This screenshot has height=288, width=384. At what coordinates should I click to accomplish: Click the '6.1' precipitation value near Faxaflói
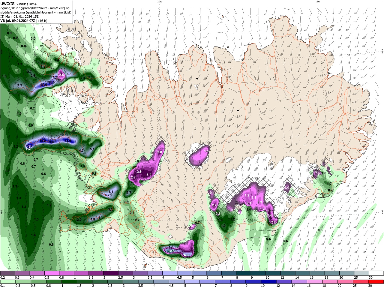tap(111, 192)
